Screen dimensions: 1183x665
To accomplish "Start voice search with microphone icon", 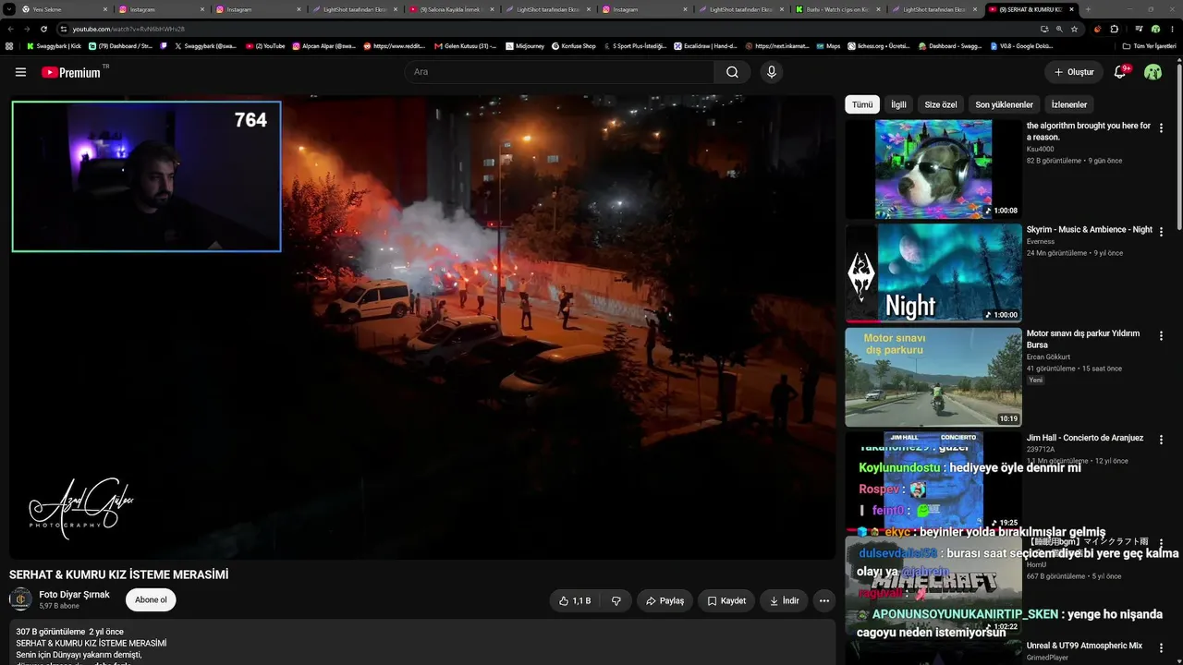I will (771, 72).
